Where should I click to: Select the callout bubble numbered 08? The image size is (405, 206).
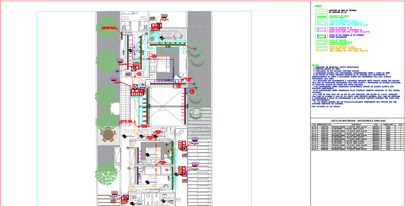click(117, 71)
